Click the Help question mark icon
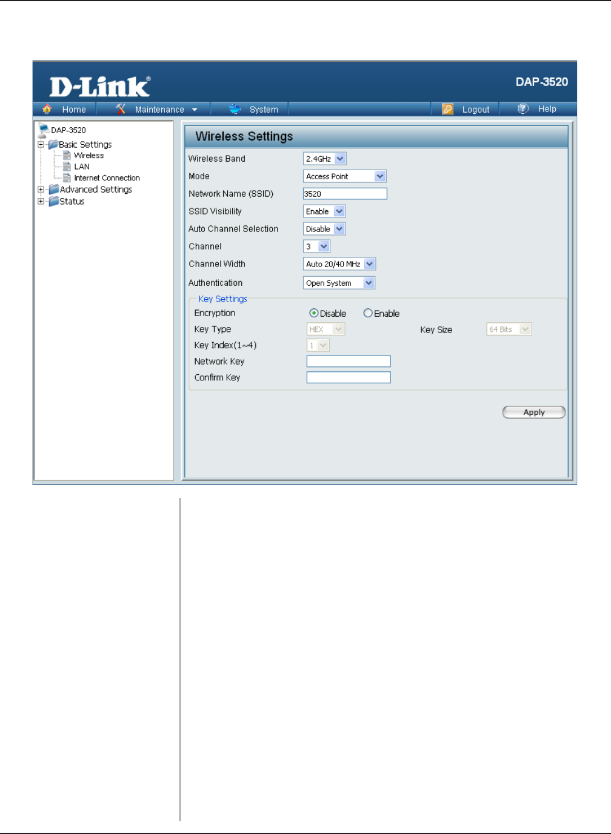The image size is (611, 834). click(x=523, y=108)
